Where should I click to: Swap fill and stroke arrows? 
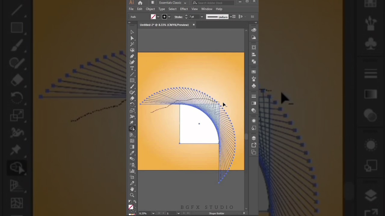pyautogui.click(x=135, y=202)
